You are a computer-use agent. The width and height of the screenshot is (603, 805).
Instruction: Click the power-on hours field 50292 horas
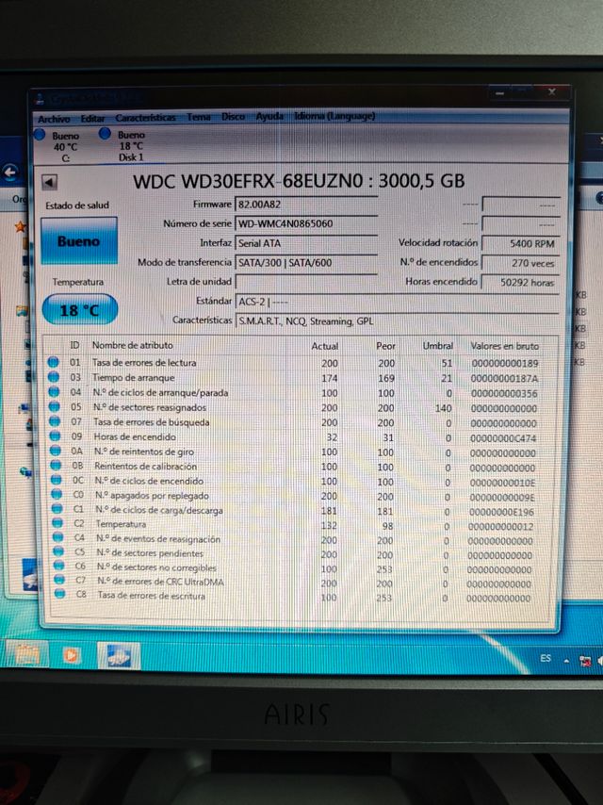click(x=520, y=282)
